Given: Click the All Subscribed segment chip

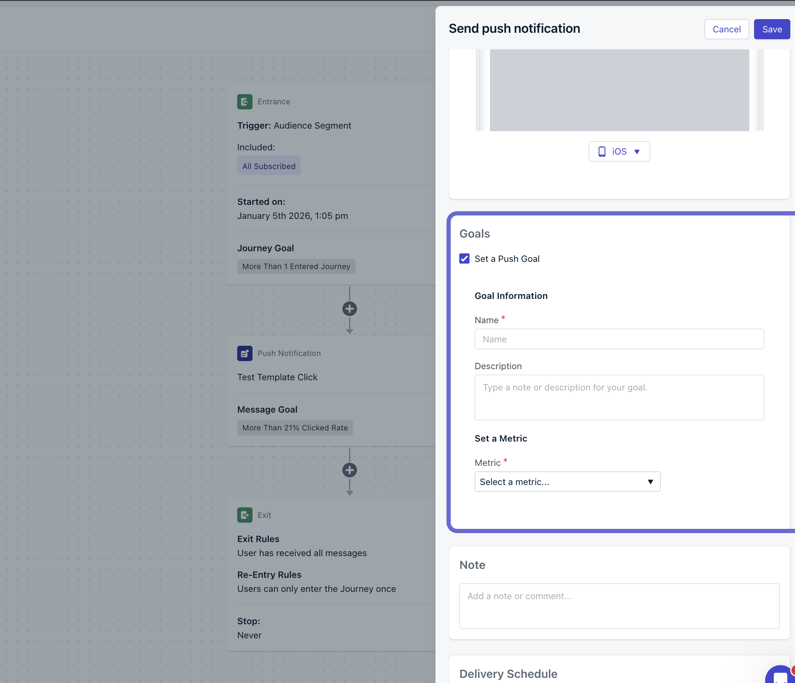Looking at the screenshot, I should point(268,166).
